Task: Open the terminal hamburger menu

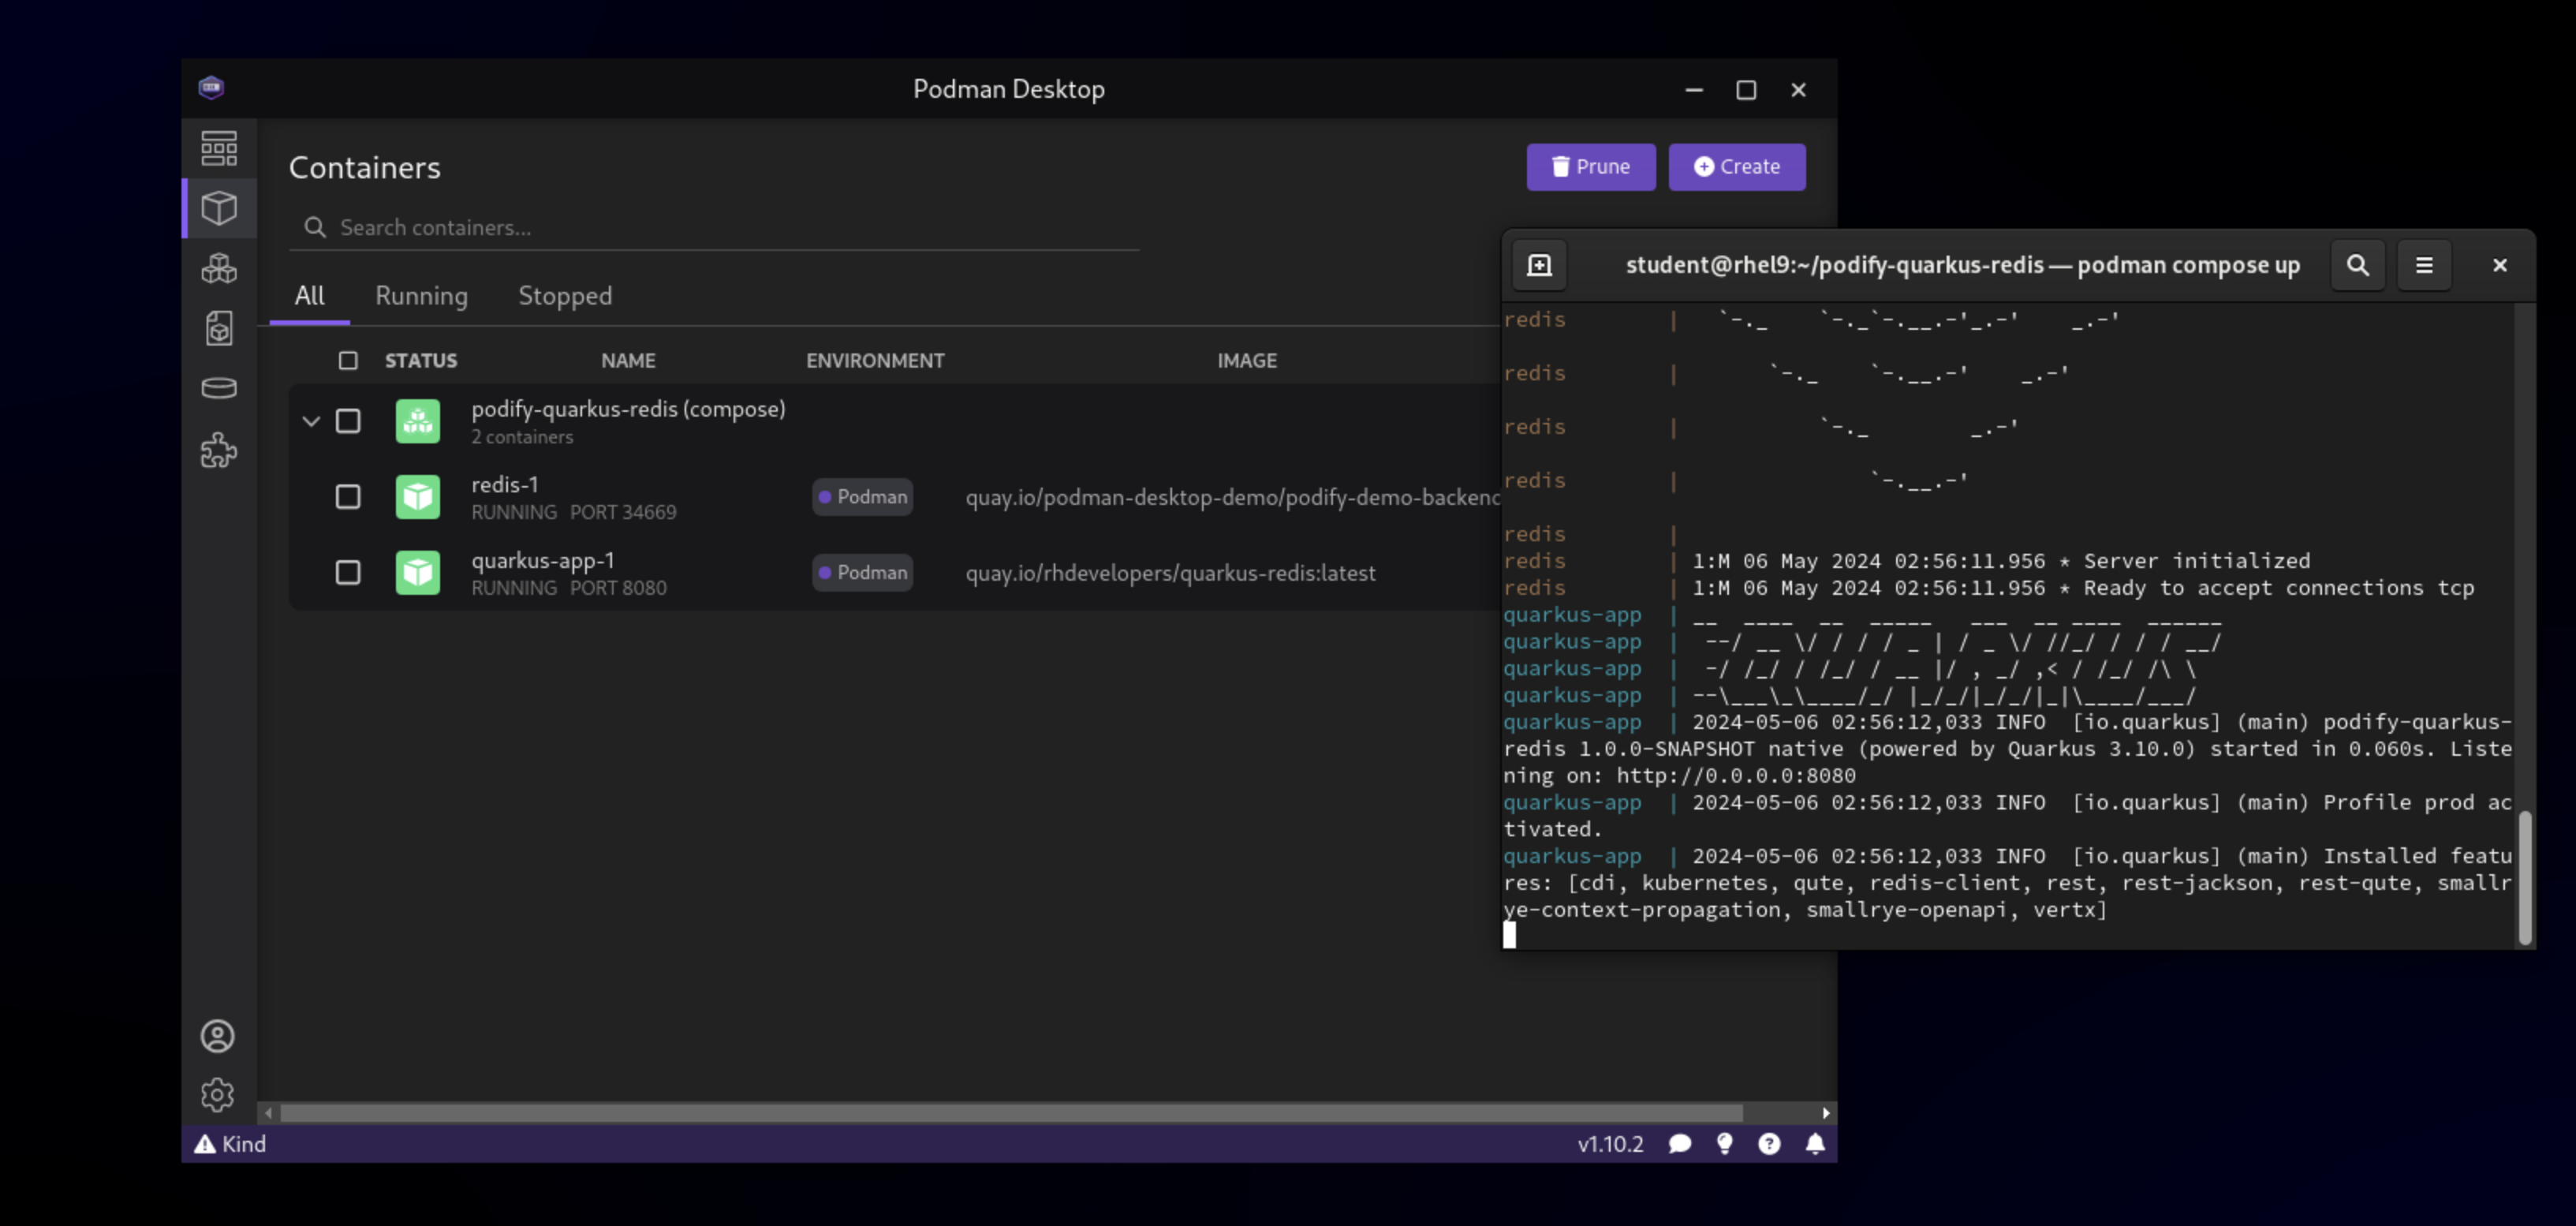Action: pos(2424,265)
